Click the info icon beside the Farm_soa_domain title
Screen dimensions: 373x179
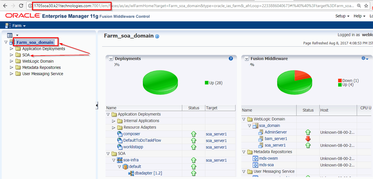point(157,36)
